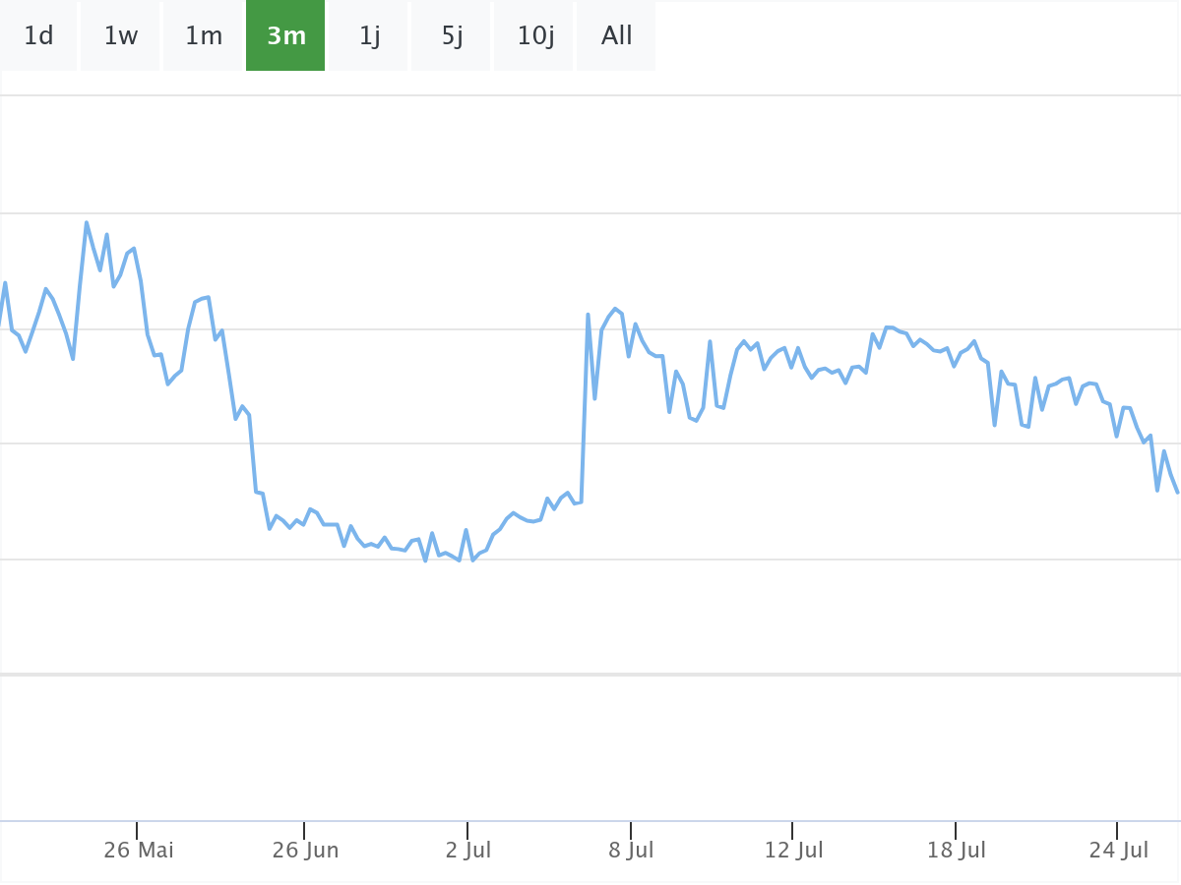Click the 26 Mai axis label

[139, 850]
